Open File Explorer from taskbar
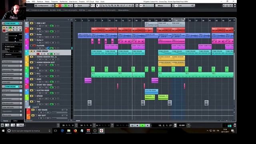Viewport: 256px width, 144px height. pyautogui.click(x=69, y=131)
